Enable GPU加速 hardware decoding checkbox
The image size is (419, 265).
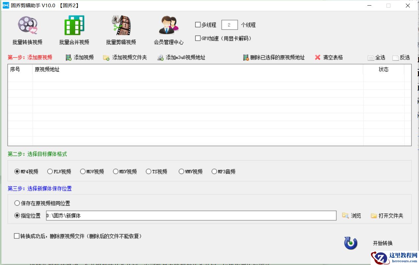[x=197, y=38]
